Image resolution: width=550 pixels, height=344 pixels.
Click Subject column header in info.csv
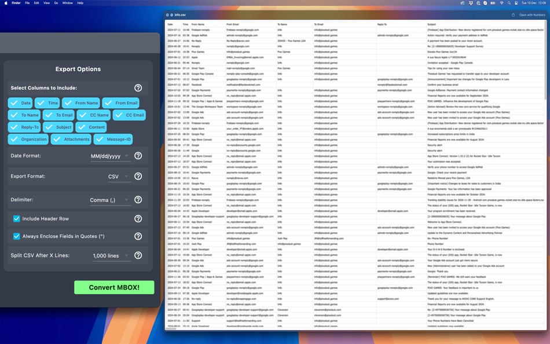[431, 24]
